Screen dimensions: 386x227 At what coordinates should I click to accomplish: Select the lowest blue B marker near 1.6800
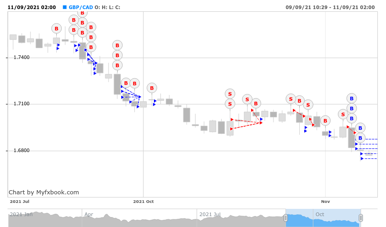[360, 138]
